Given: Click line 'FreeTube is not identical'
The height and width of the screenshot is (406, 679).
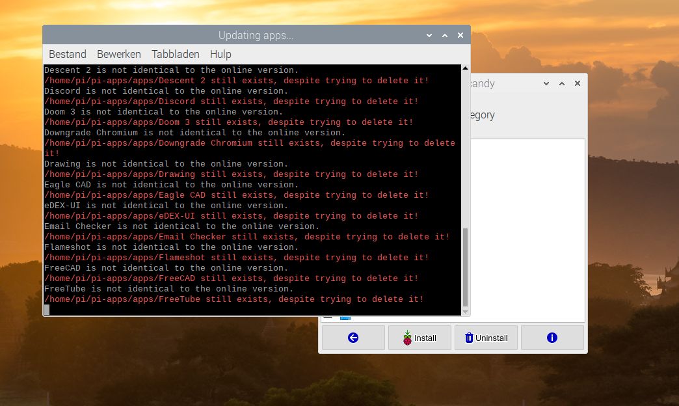Looking at the screenshot, I should (x=169, y=289).
